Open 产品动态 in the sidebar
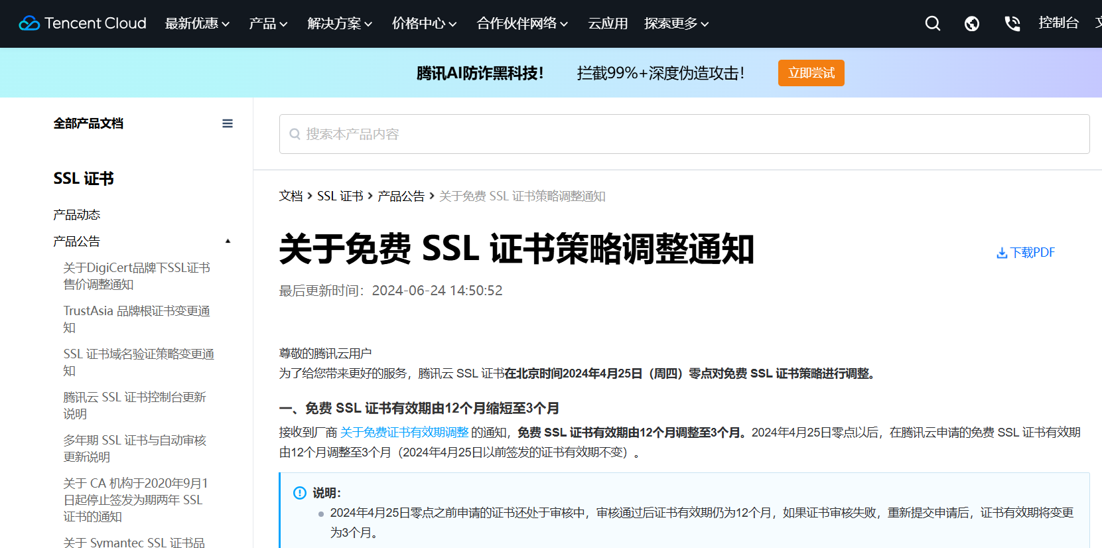The height and width of the screenshot is (548, 1102). (x=76, y=215)
